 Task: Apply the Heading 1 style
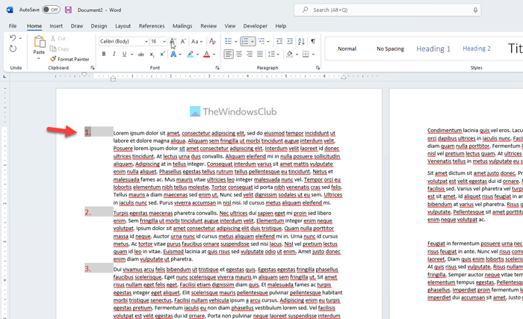pos(433,49)
